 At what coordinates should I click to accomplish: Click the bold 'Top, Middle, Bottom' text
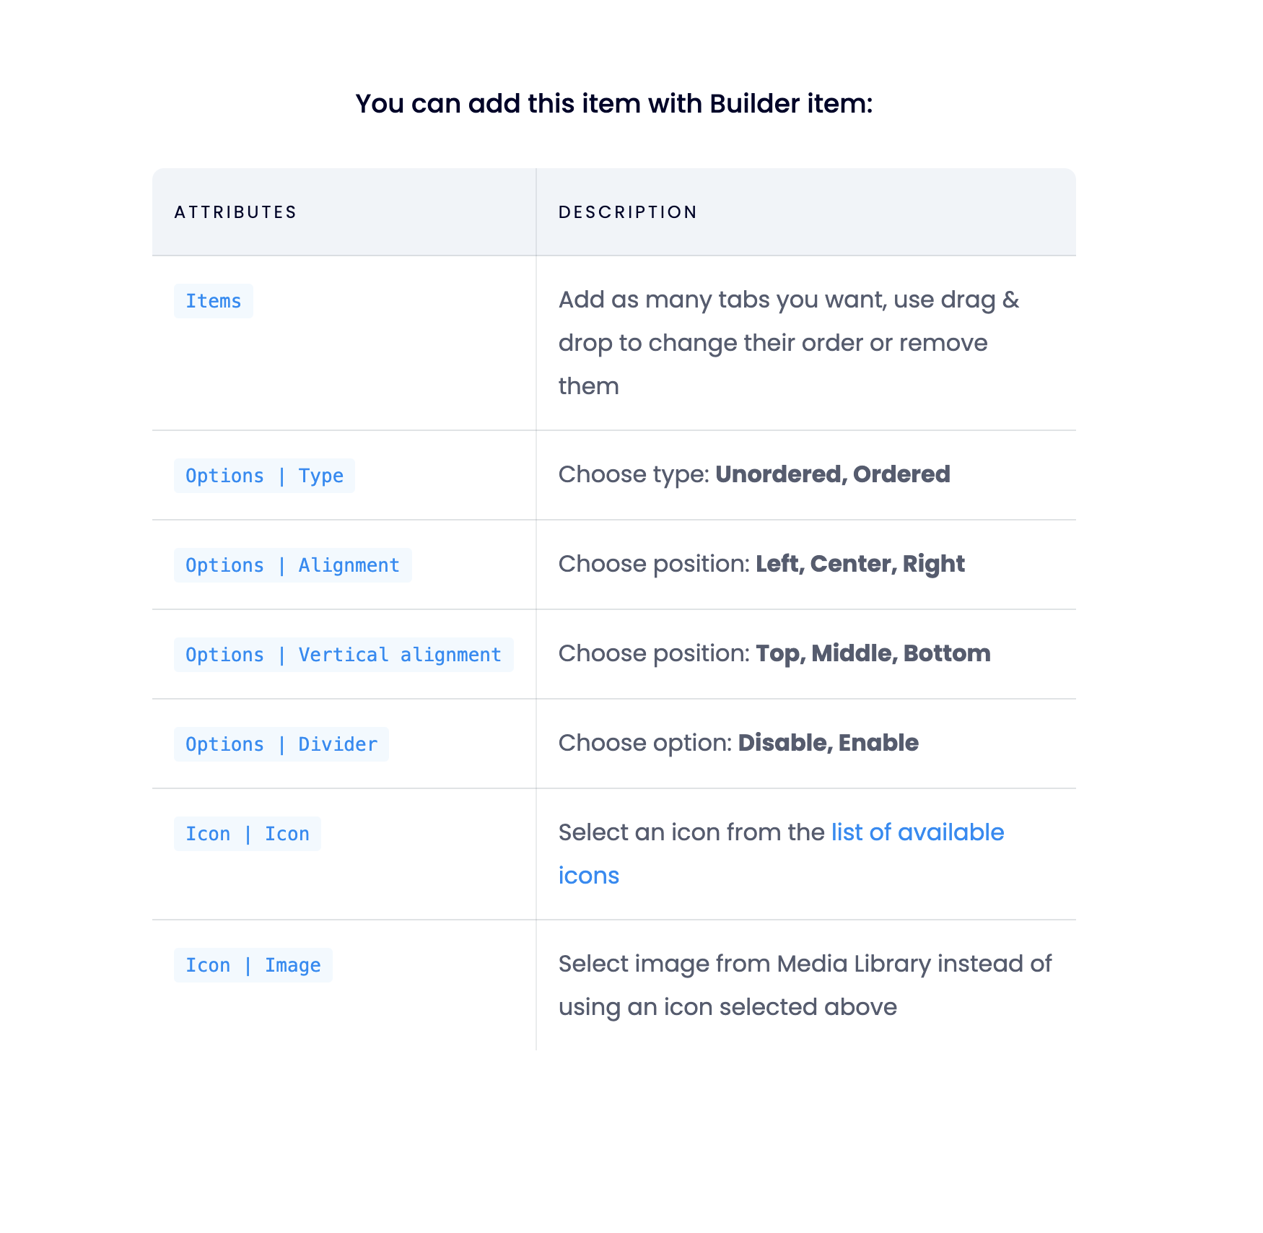(873, 653)
